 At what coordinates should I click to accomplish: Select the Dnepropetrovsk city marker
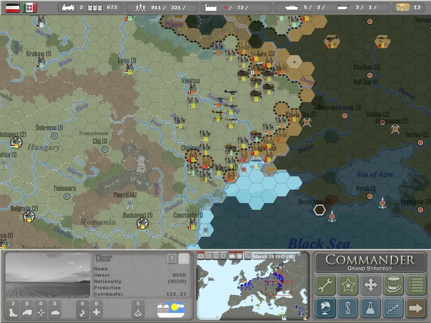[x=344, y=116]
